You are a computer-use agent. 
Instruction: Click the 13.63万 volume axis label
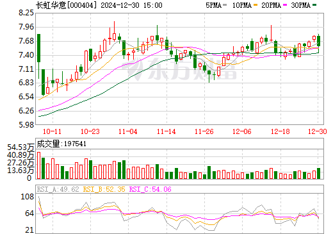(20, 171)
